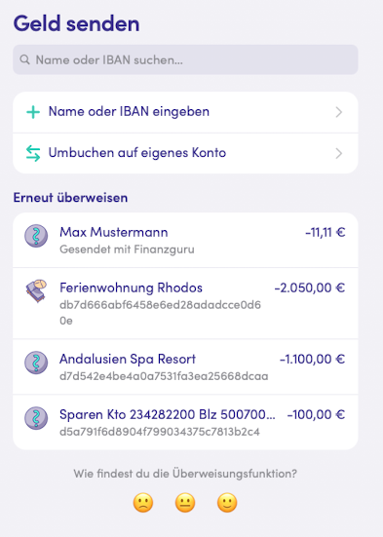Select Umbuchen auf eigenes Konto option
383x537 pixels.
tap(185, 153)
